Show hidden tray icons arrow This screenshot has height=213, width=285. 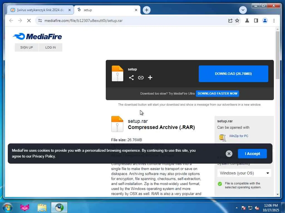tap(237, 208)
